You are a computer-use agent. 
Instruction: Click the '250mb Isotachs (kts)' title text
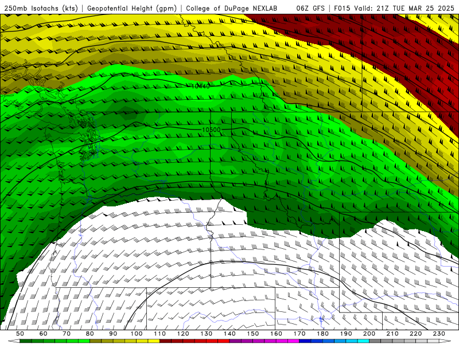[x=41, y=8]
